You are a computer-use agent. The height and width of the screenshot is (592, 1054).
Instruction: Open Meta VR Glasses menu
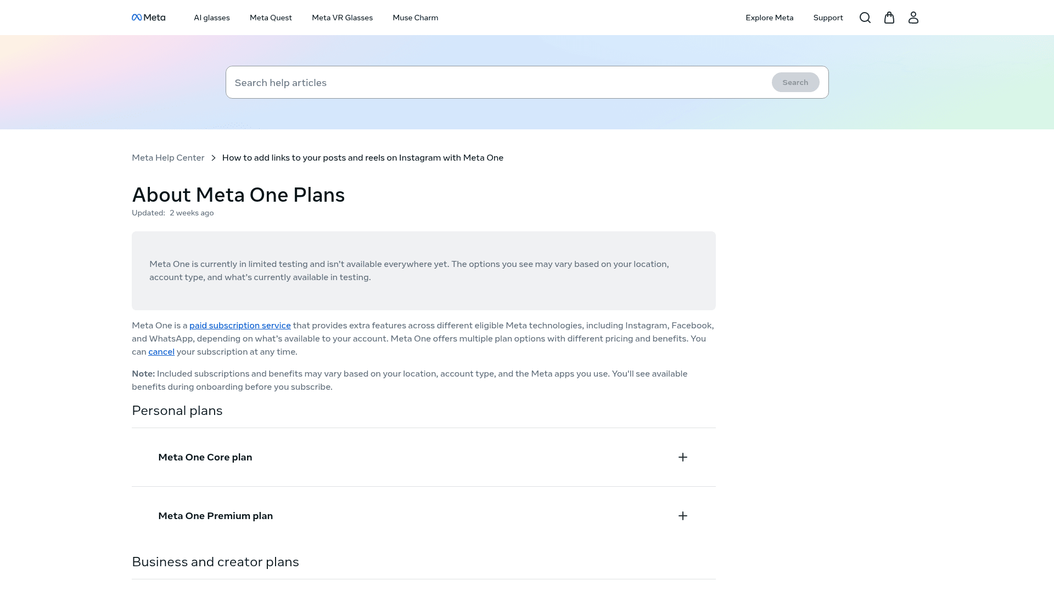click(342, 18)
